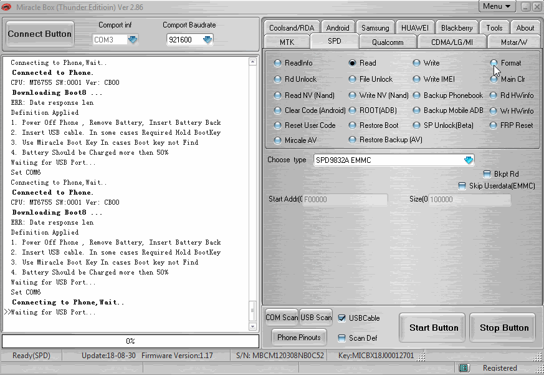Viewport: 544px width, 375px height.
Task: Click the log scrollbar down arrow
Action: click(252, 327)
